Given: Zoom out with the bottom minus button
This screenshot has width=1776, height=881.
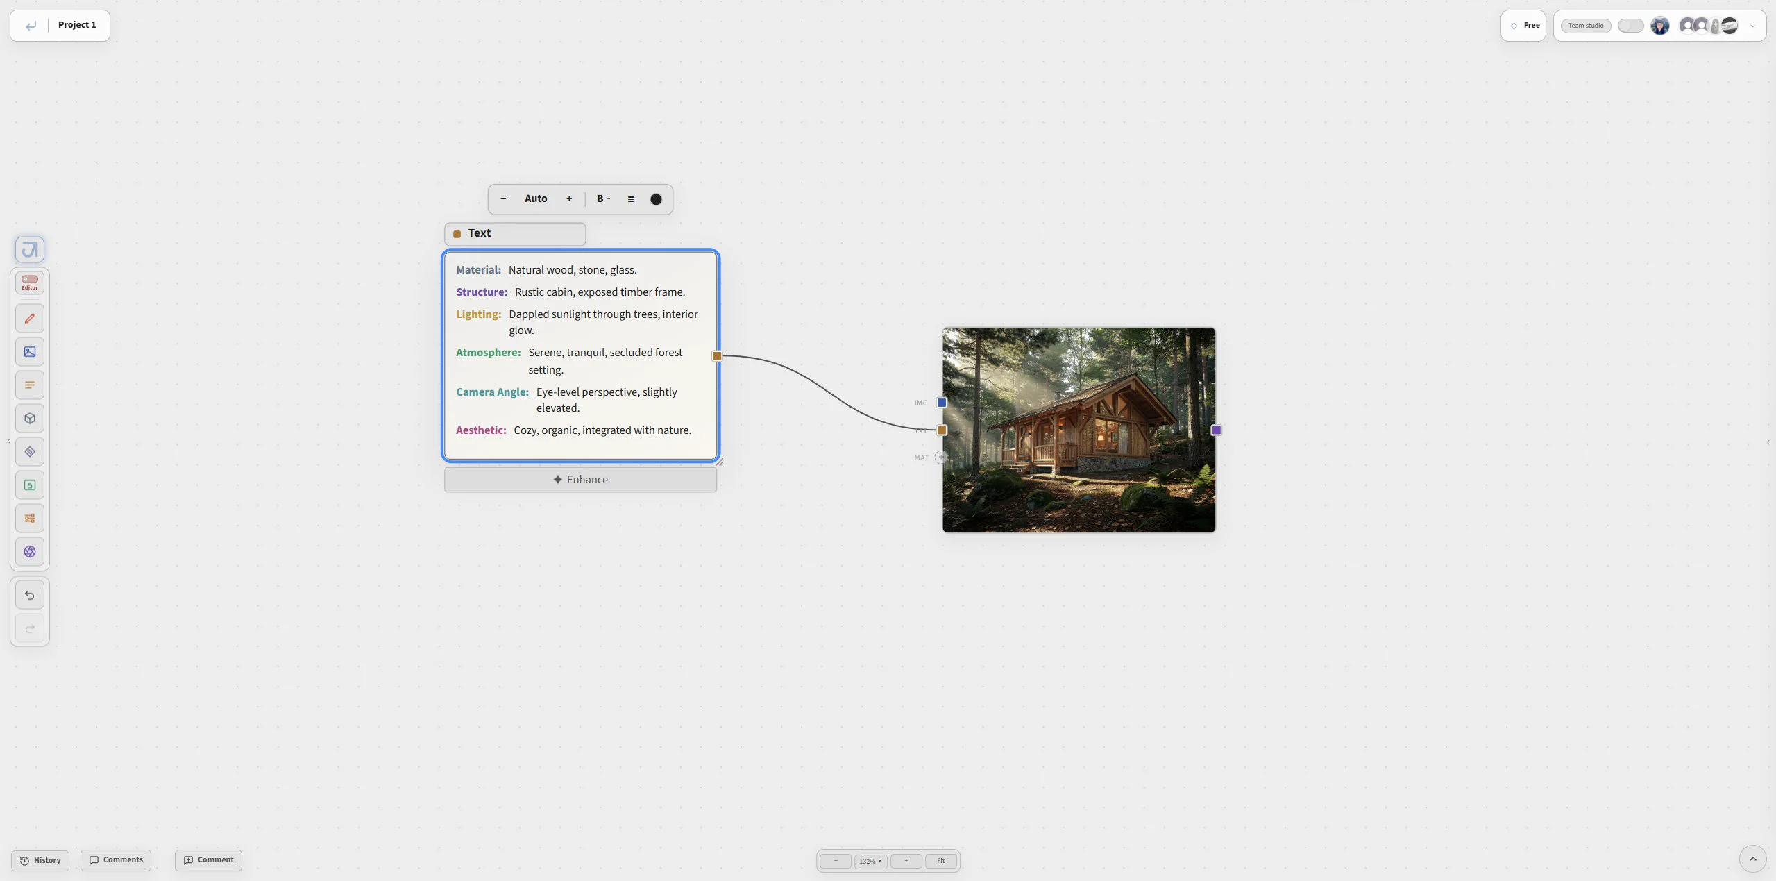Looking at the screenshot, I should pyautogui.click(x=836, y=861).
